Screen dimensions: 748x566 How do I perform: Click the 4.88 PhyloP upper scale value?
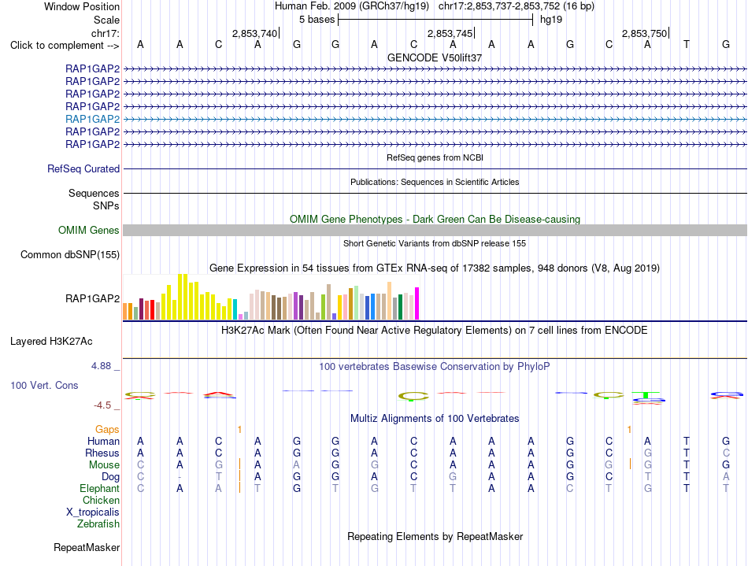point(101,366)
